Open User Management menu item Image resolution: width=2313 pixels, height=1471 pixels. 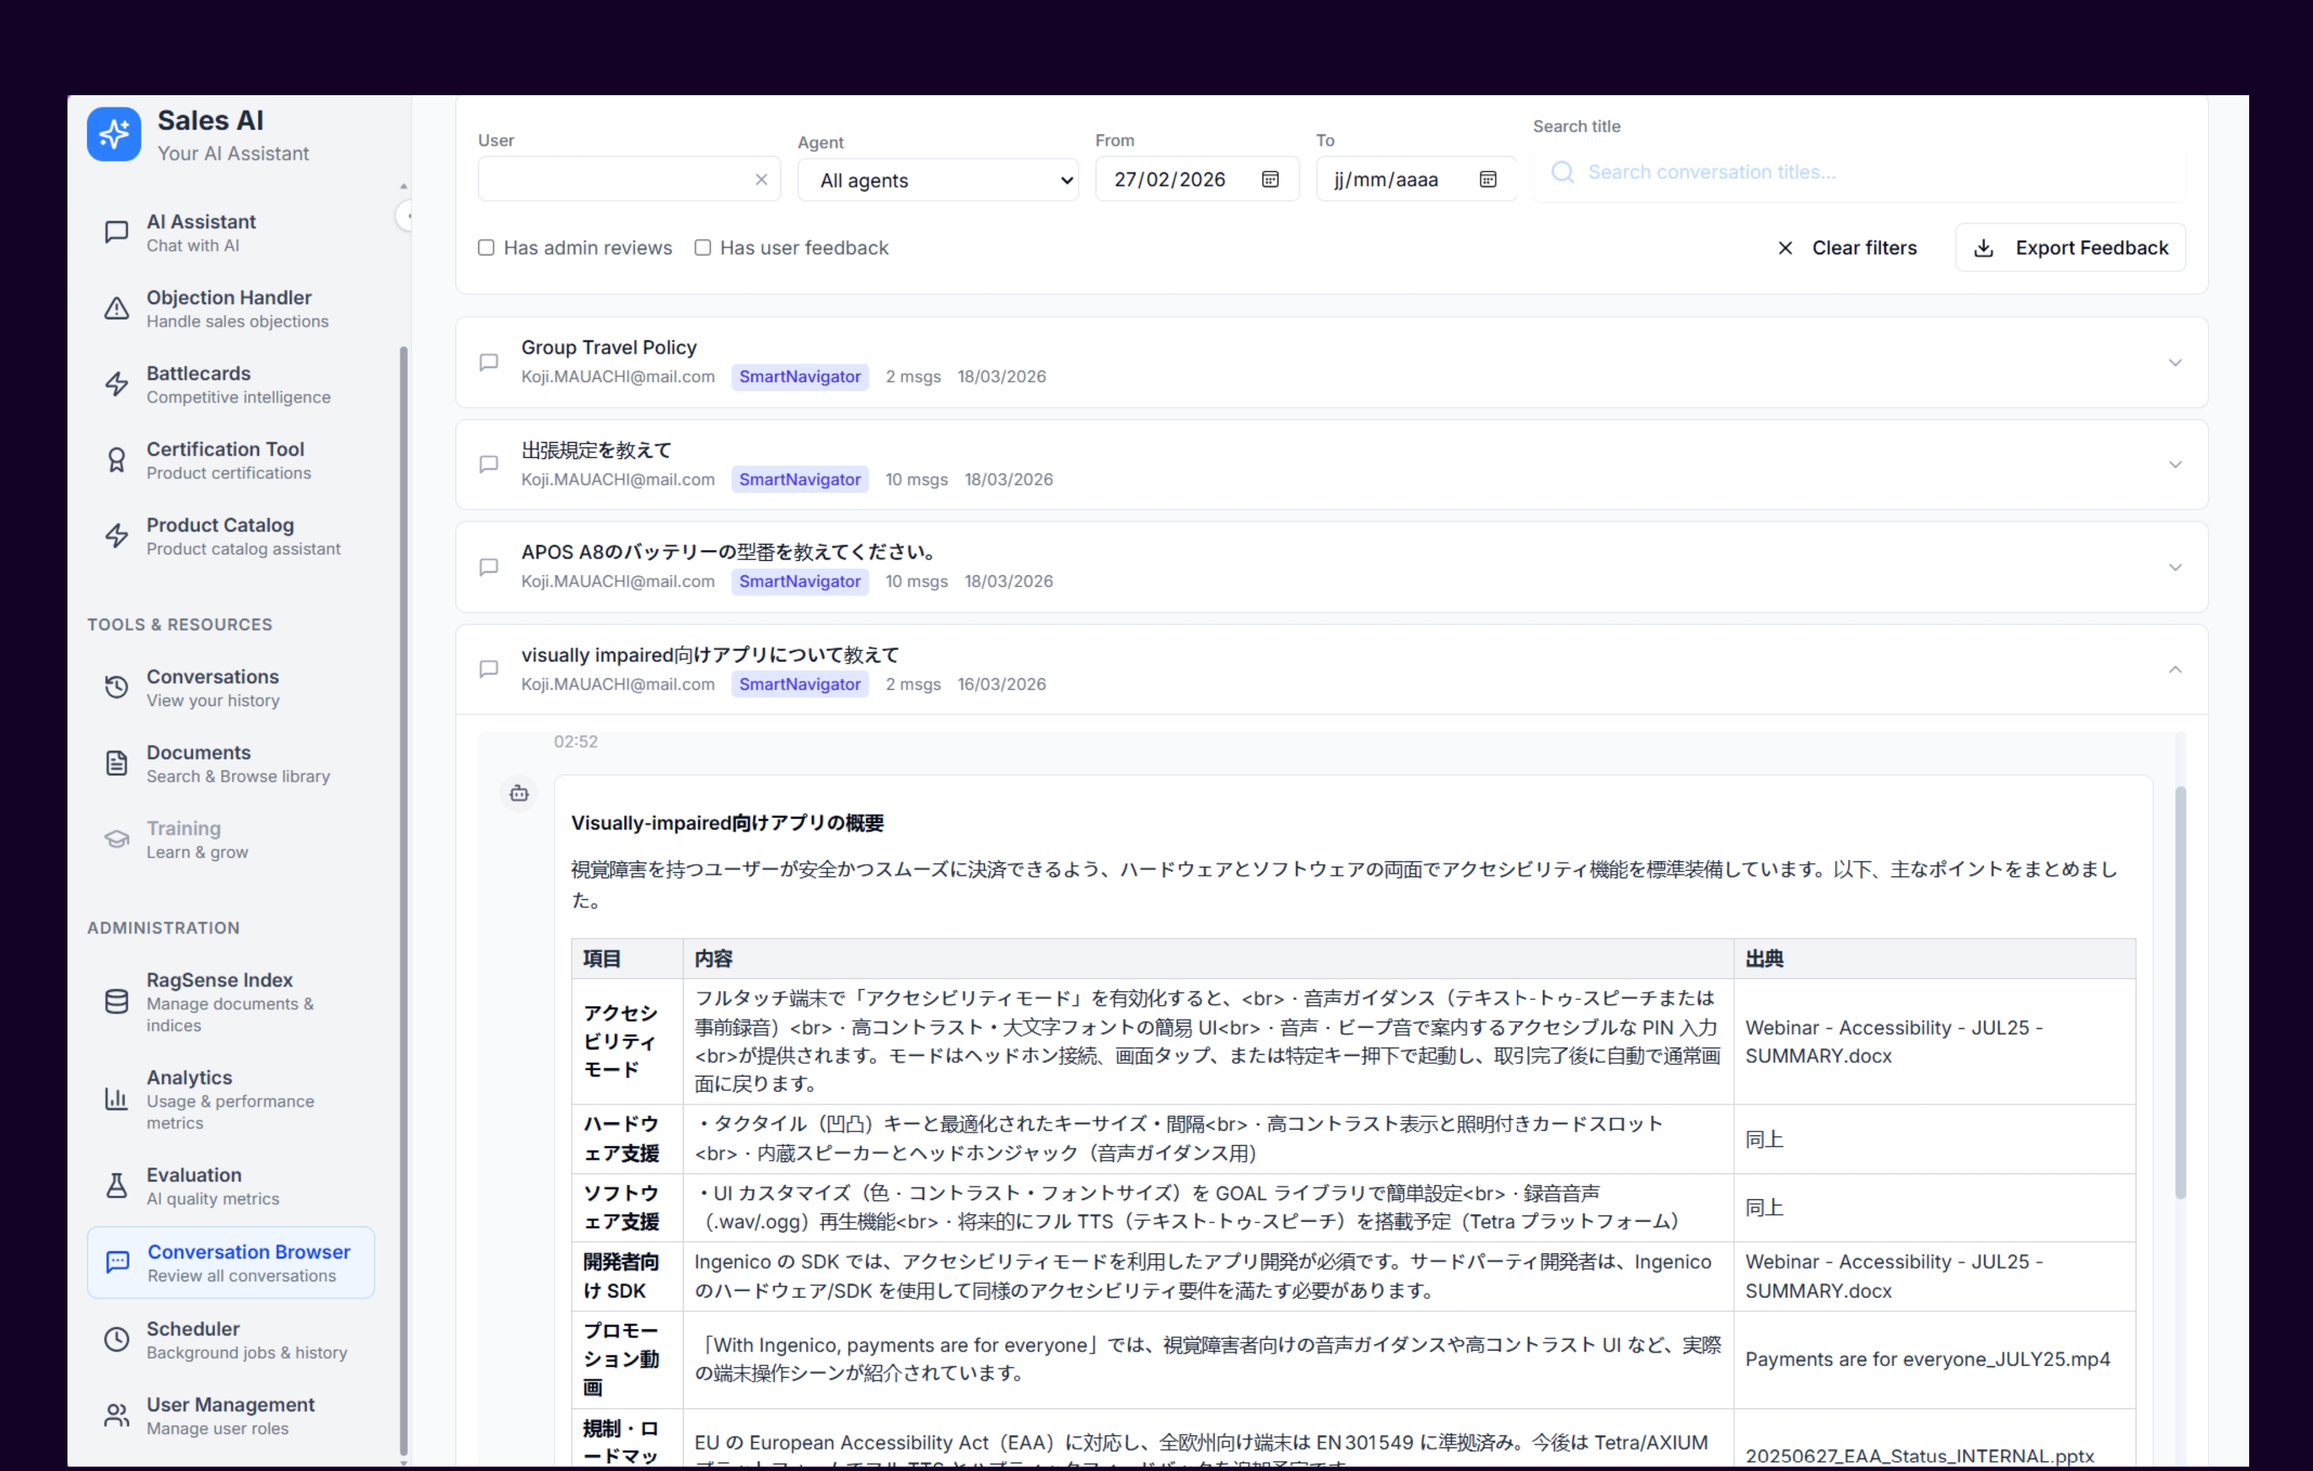click(x=231, y=1415)
